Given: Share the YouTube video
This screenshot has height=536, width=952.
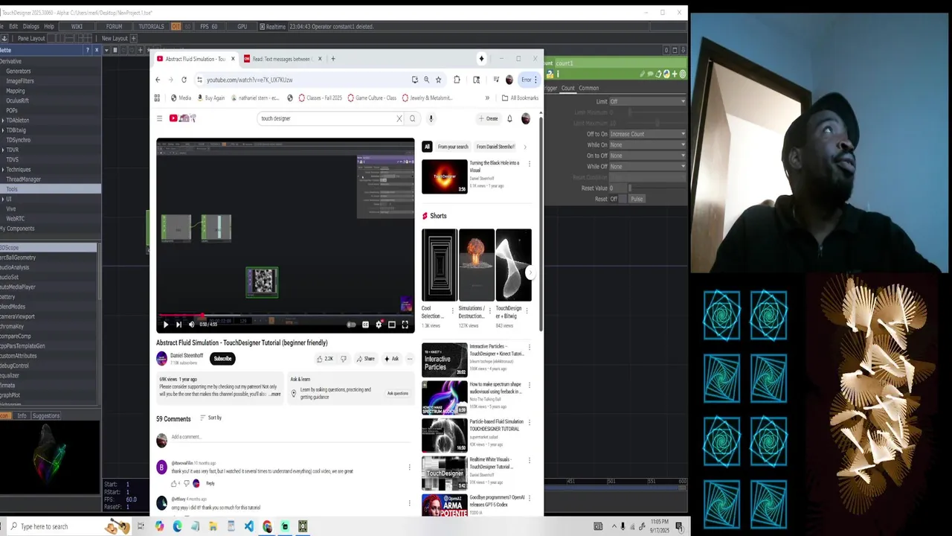Looking at the screenshot, I should click(365, 359).
